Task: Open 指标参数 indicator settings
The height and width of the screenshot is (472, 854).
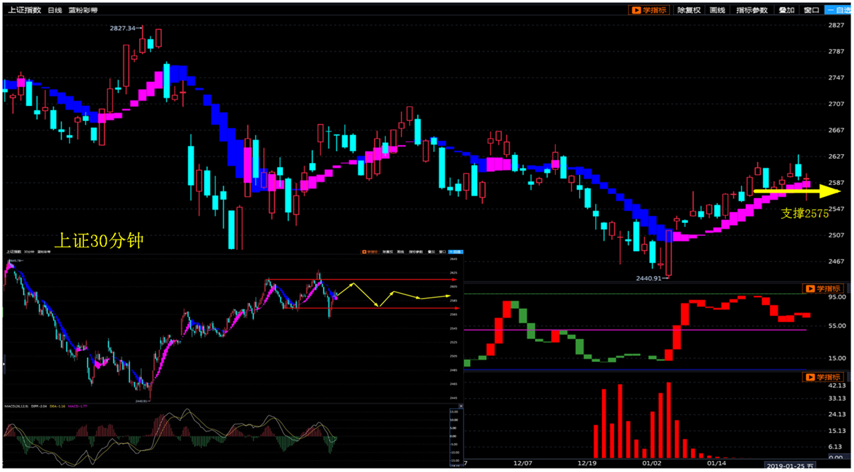Action: tap(751, 10)
